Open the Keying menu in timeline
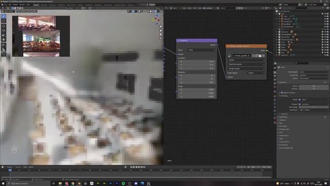Image resolution: width=330 pixels, height=186 pixels. tap(18, 167)
